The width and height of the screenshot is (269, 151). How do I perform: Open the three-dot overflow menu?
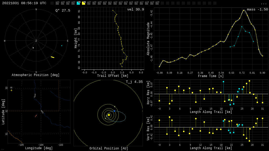click(x=263, y=3)
